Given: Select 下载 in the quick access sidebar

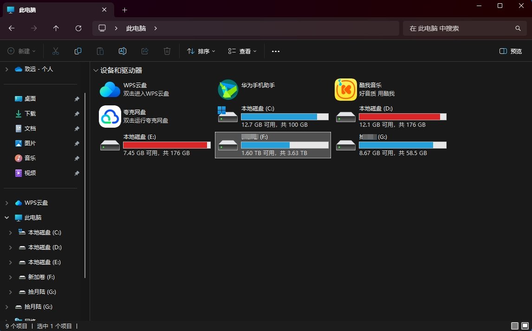Looking at the screenshot, I should point(30,114).
